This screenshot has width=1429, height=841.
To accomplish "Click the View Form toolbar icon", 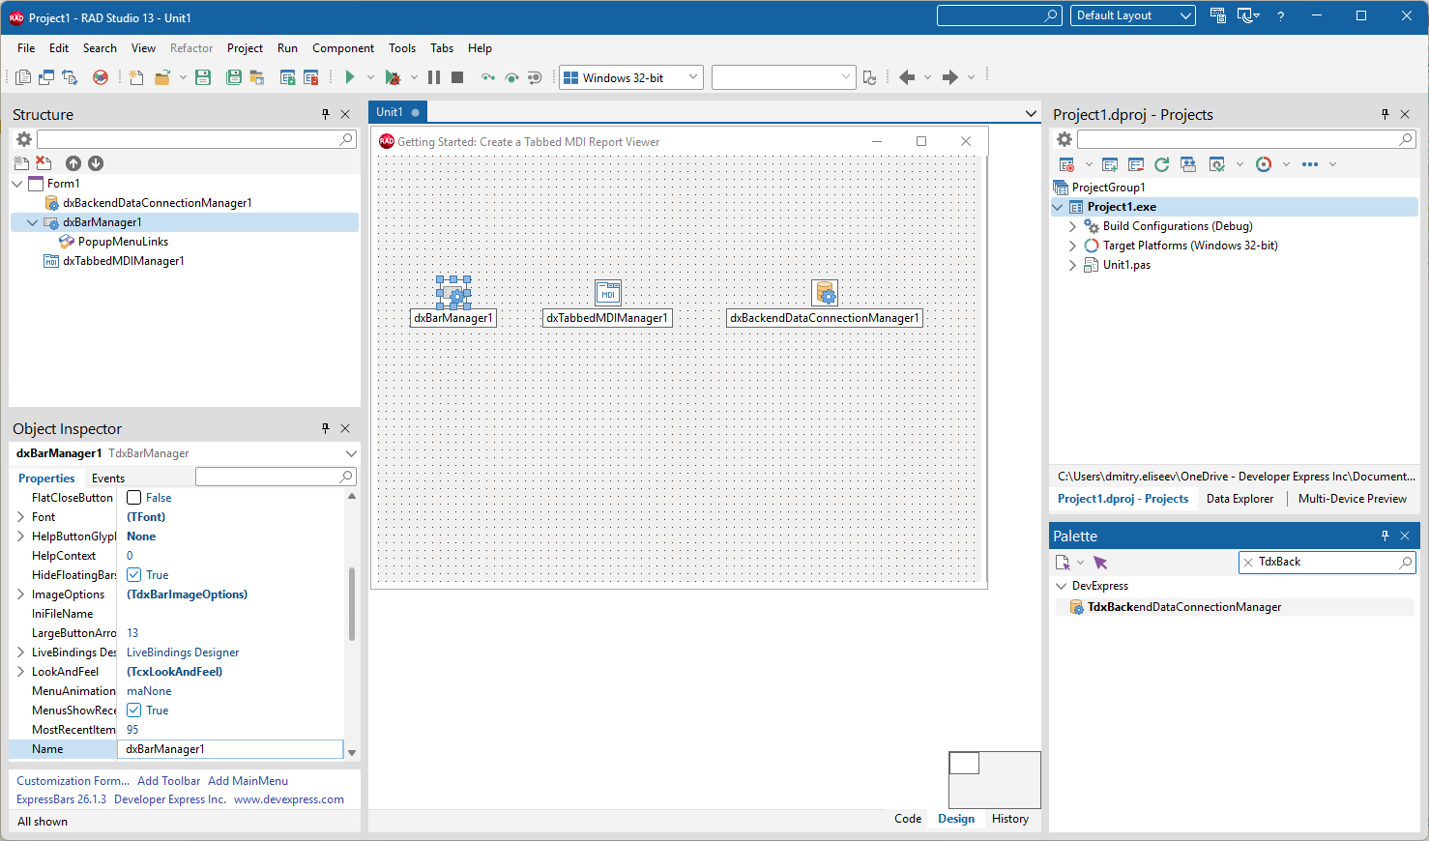I will pos(46,77).
